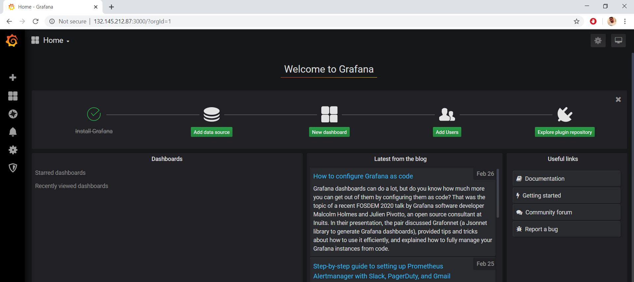
Task: Close the Home - Grafana browser tab
Action: pyautogui.click(x=96, y=7)
